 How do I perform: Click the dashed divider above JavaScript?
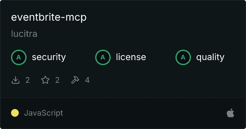pos(123,98)
